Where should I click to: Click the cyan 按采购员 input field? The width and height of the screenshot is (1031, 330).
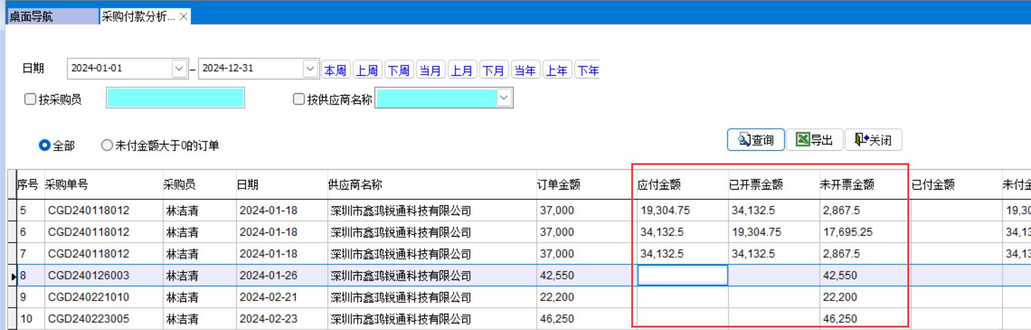pos(175,98)
